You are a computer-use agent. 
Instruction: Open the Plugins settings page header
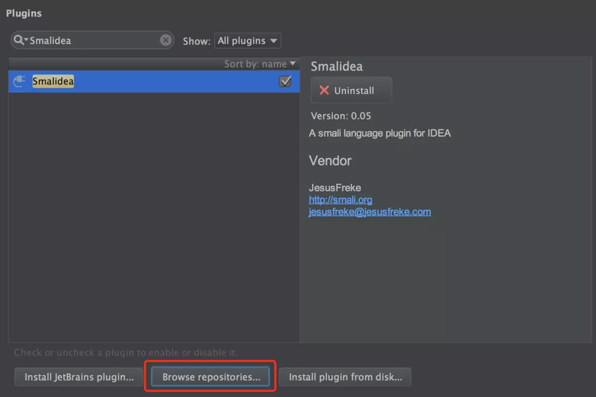coord(23,13)
